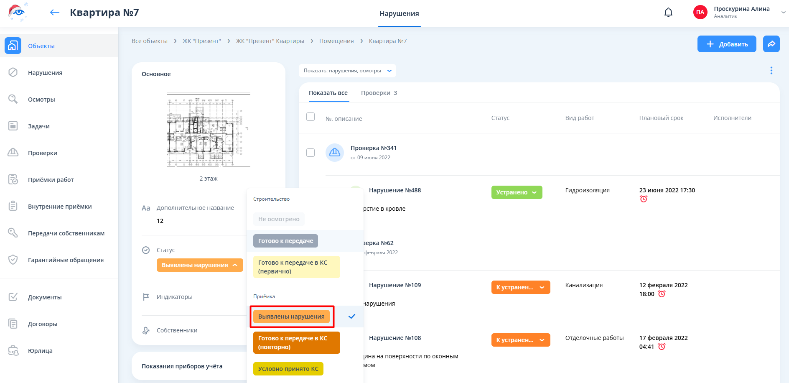Select Готово к передаче status option
The width and height of the screenshot is (789, 383).
point(285,241)
